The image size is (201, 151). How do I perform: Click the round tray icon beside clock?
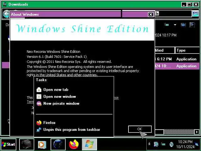pos(171,144)
